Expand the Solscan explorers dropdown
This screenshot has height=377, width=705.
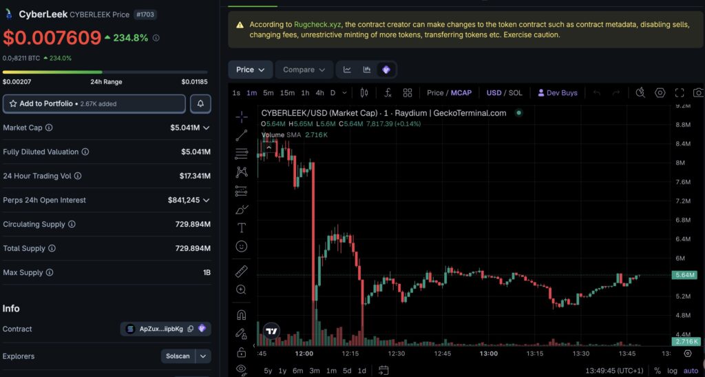tap(203, 356)
